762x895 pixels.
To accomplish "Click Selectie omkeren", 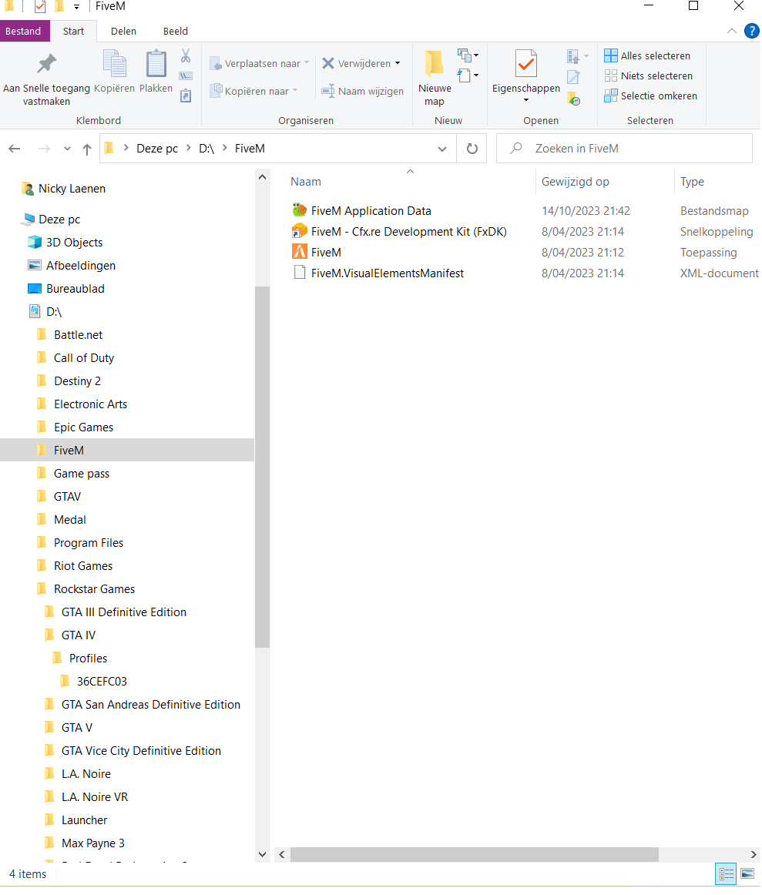I will [651, 96].
